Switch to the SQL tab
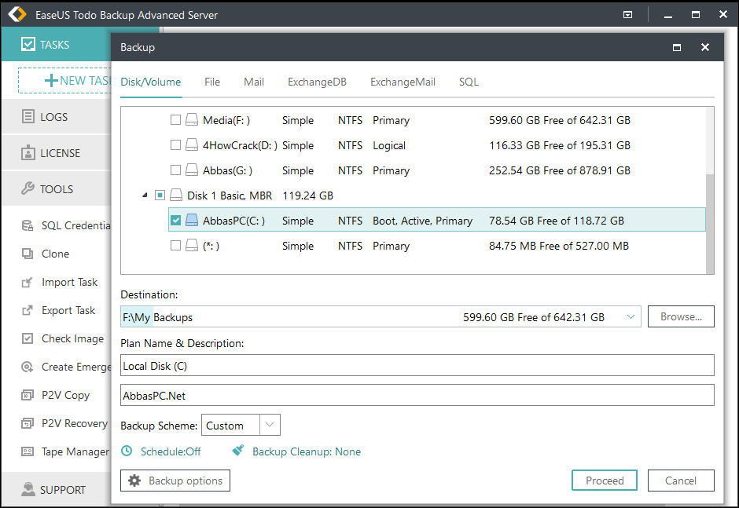 click(469, 82)
